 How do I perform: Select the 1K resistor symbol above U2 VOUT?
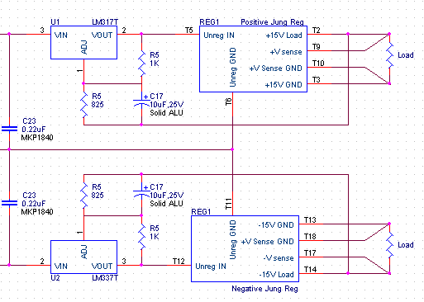[x=141, y=237]
